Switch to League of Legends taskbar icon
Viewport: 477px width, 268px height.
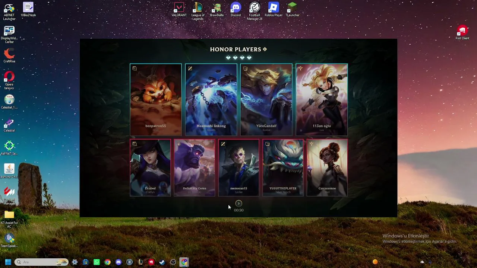(x=140, y=262)
